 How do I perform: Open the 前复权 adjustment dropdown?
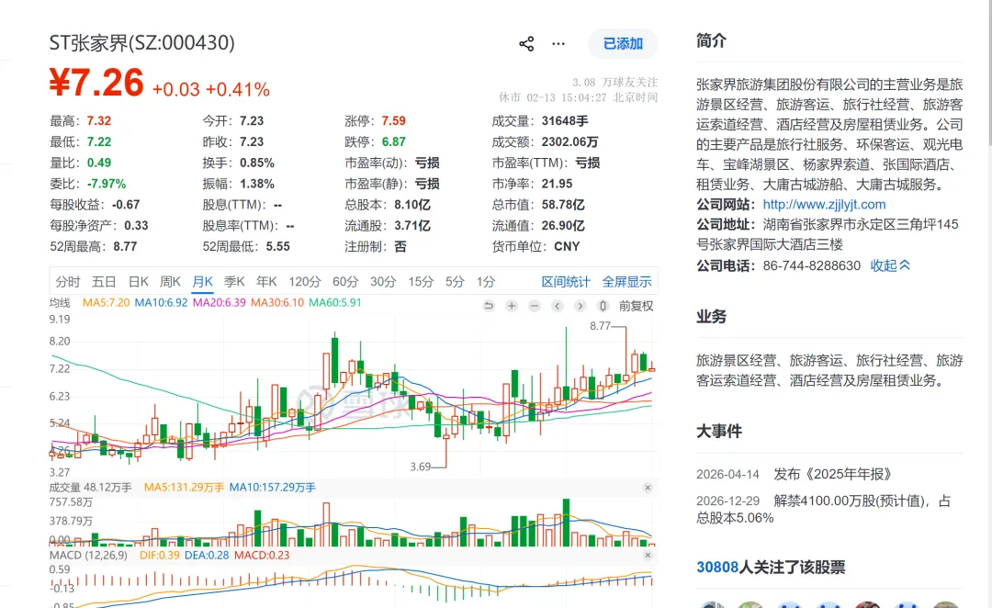coord(636,306)
